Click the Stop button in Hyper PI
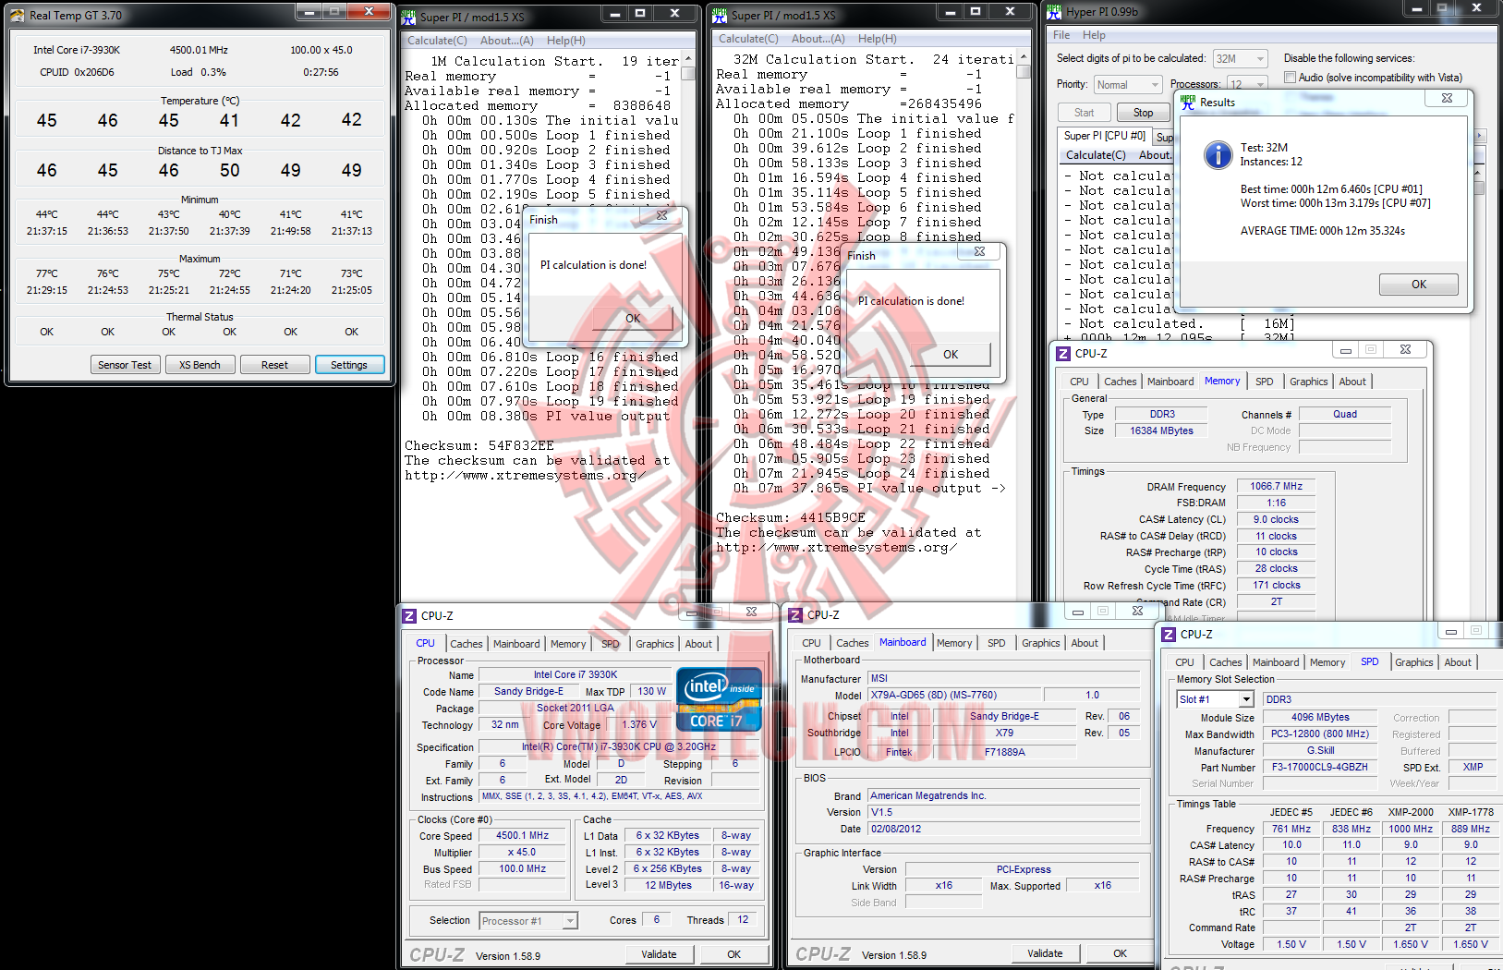The height and width of the screenshot is (970, 1503). coord(1143,113)
